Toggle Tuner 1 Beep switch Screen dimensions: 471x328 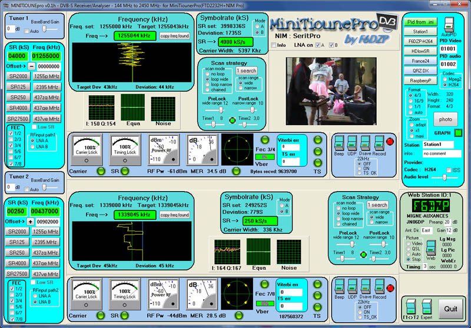click(339, 143)
